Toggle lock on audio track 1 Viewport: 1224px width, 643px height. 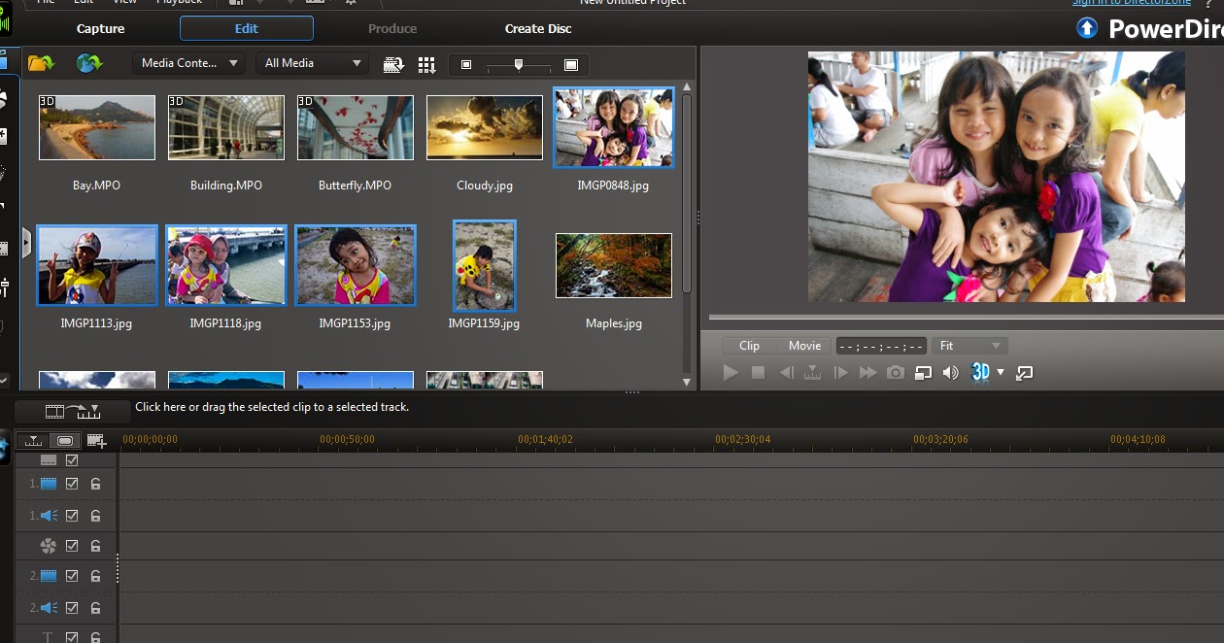click(x=95, y=515)
